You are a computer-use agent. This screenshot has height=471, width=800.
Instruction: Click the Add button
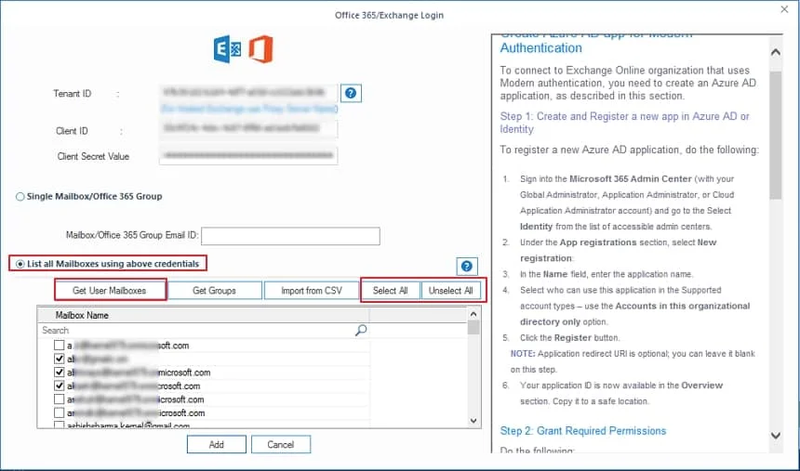(217, 444)
